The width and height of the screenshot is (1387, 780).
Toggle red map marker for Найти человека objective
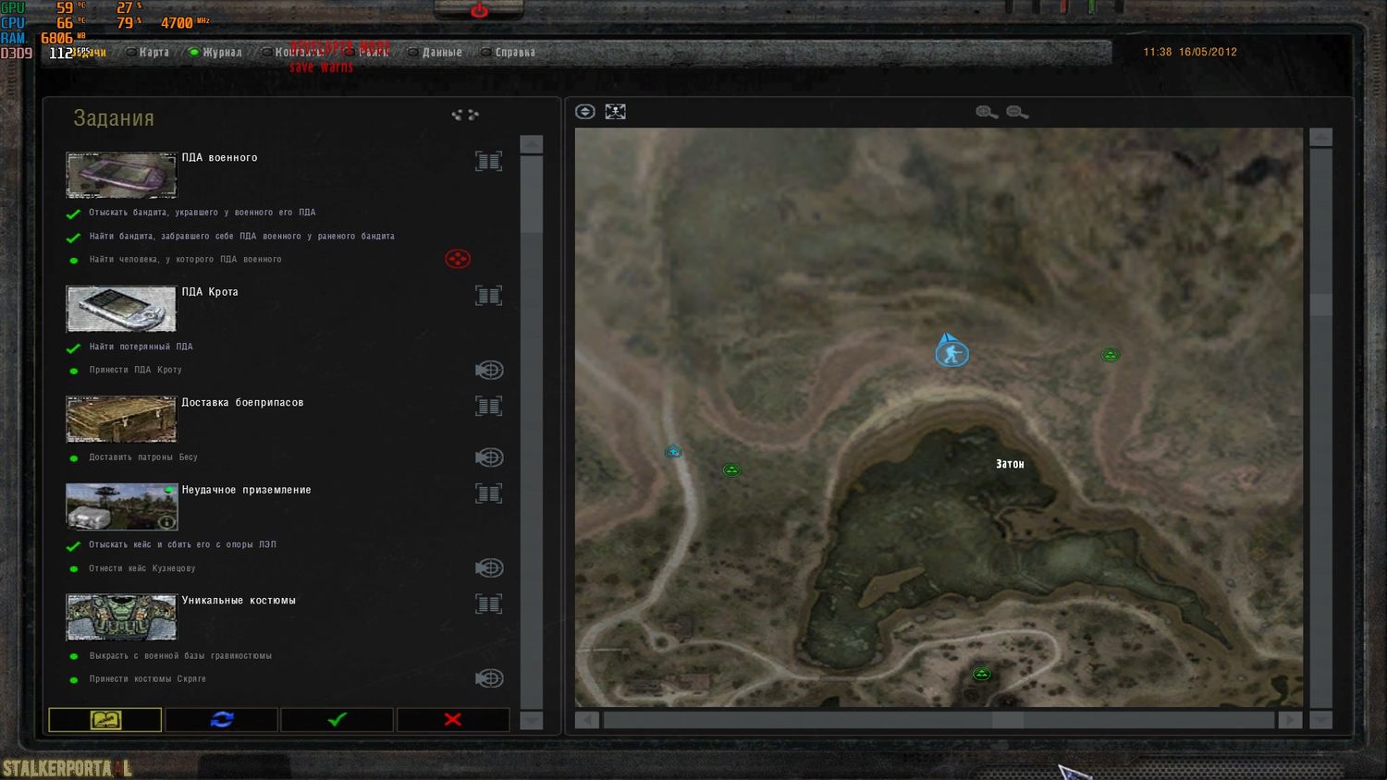[x=458, y=260]
